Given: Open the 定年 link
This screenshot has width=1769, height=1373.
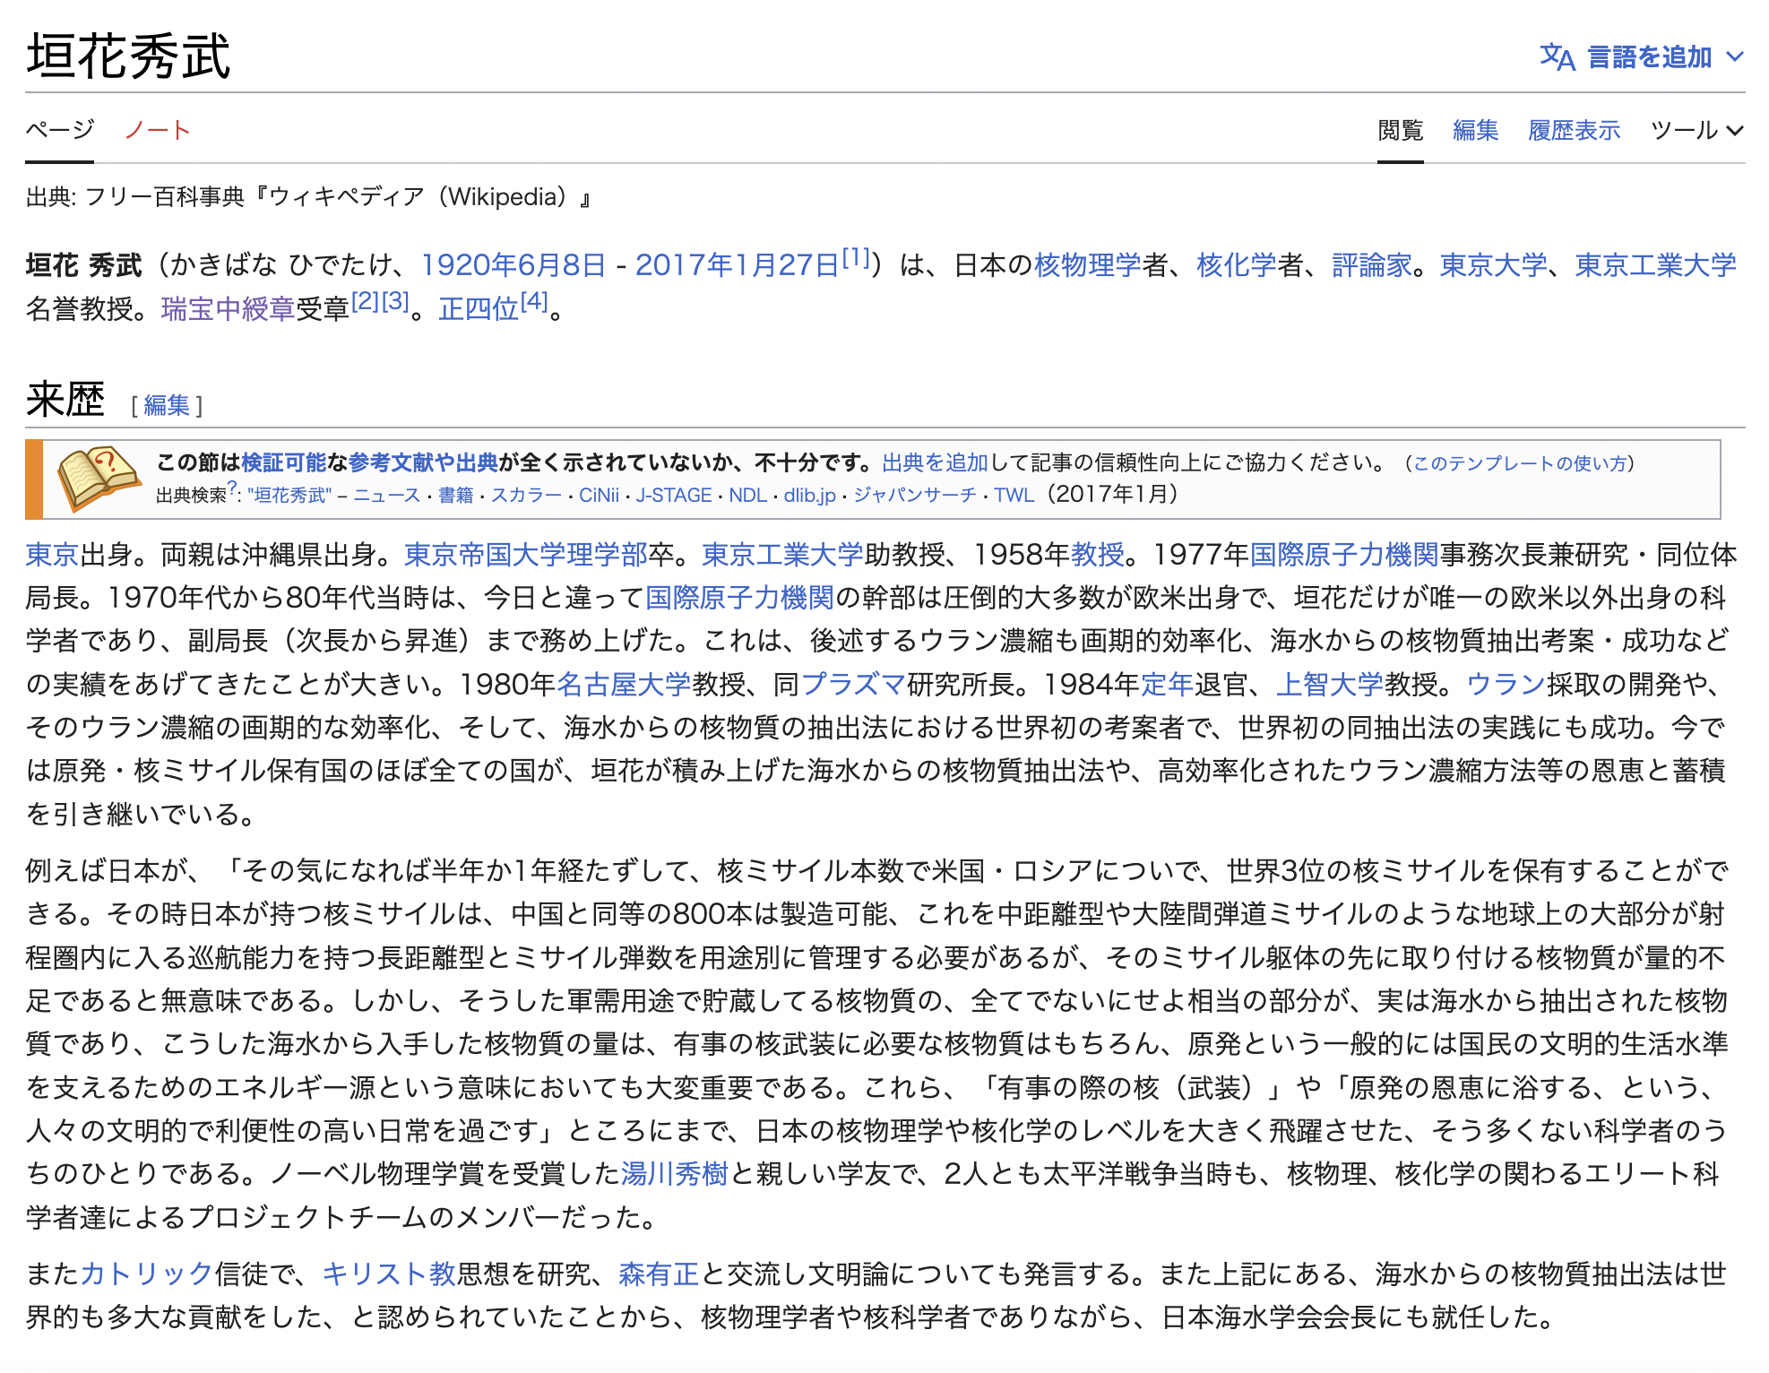Looking at the screenshot, I should click(x=1167, y=685).
